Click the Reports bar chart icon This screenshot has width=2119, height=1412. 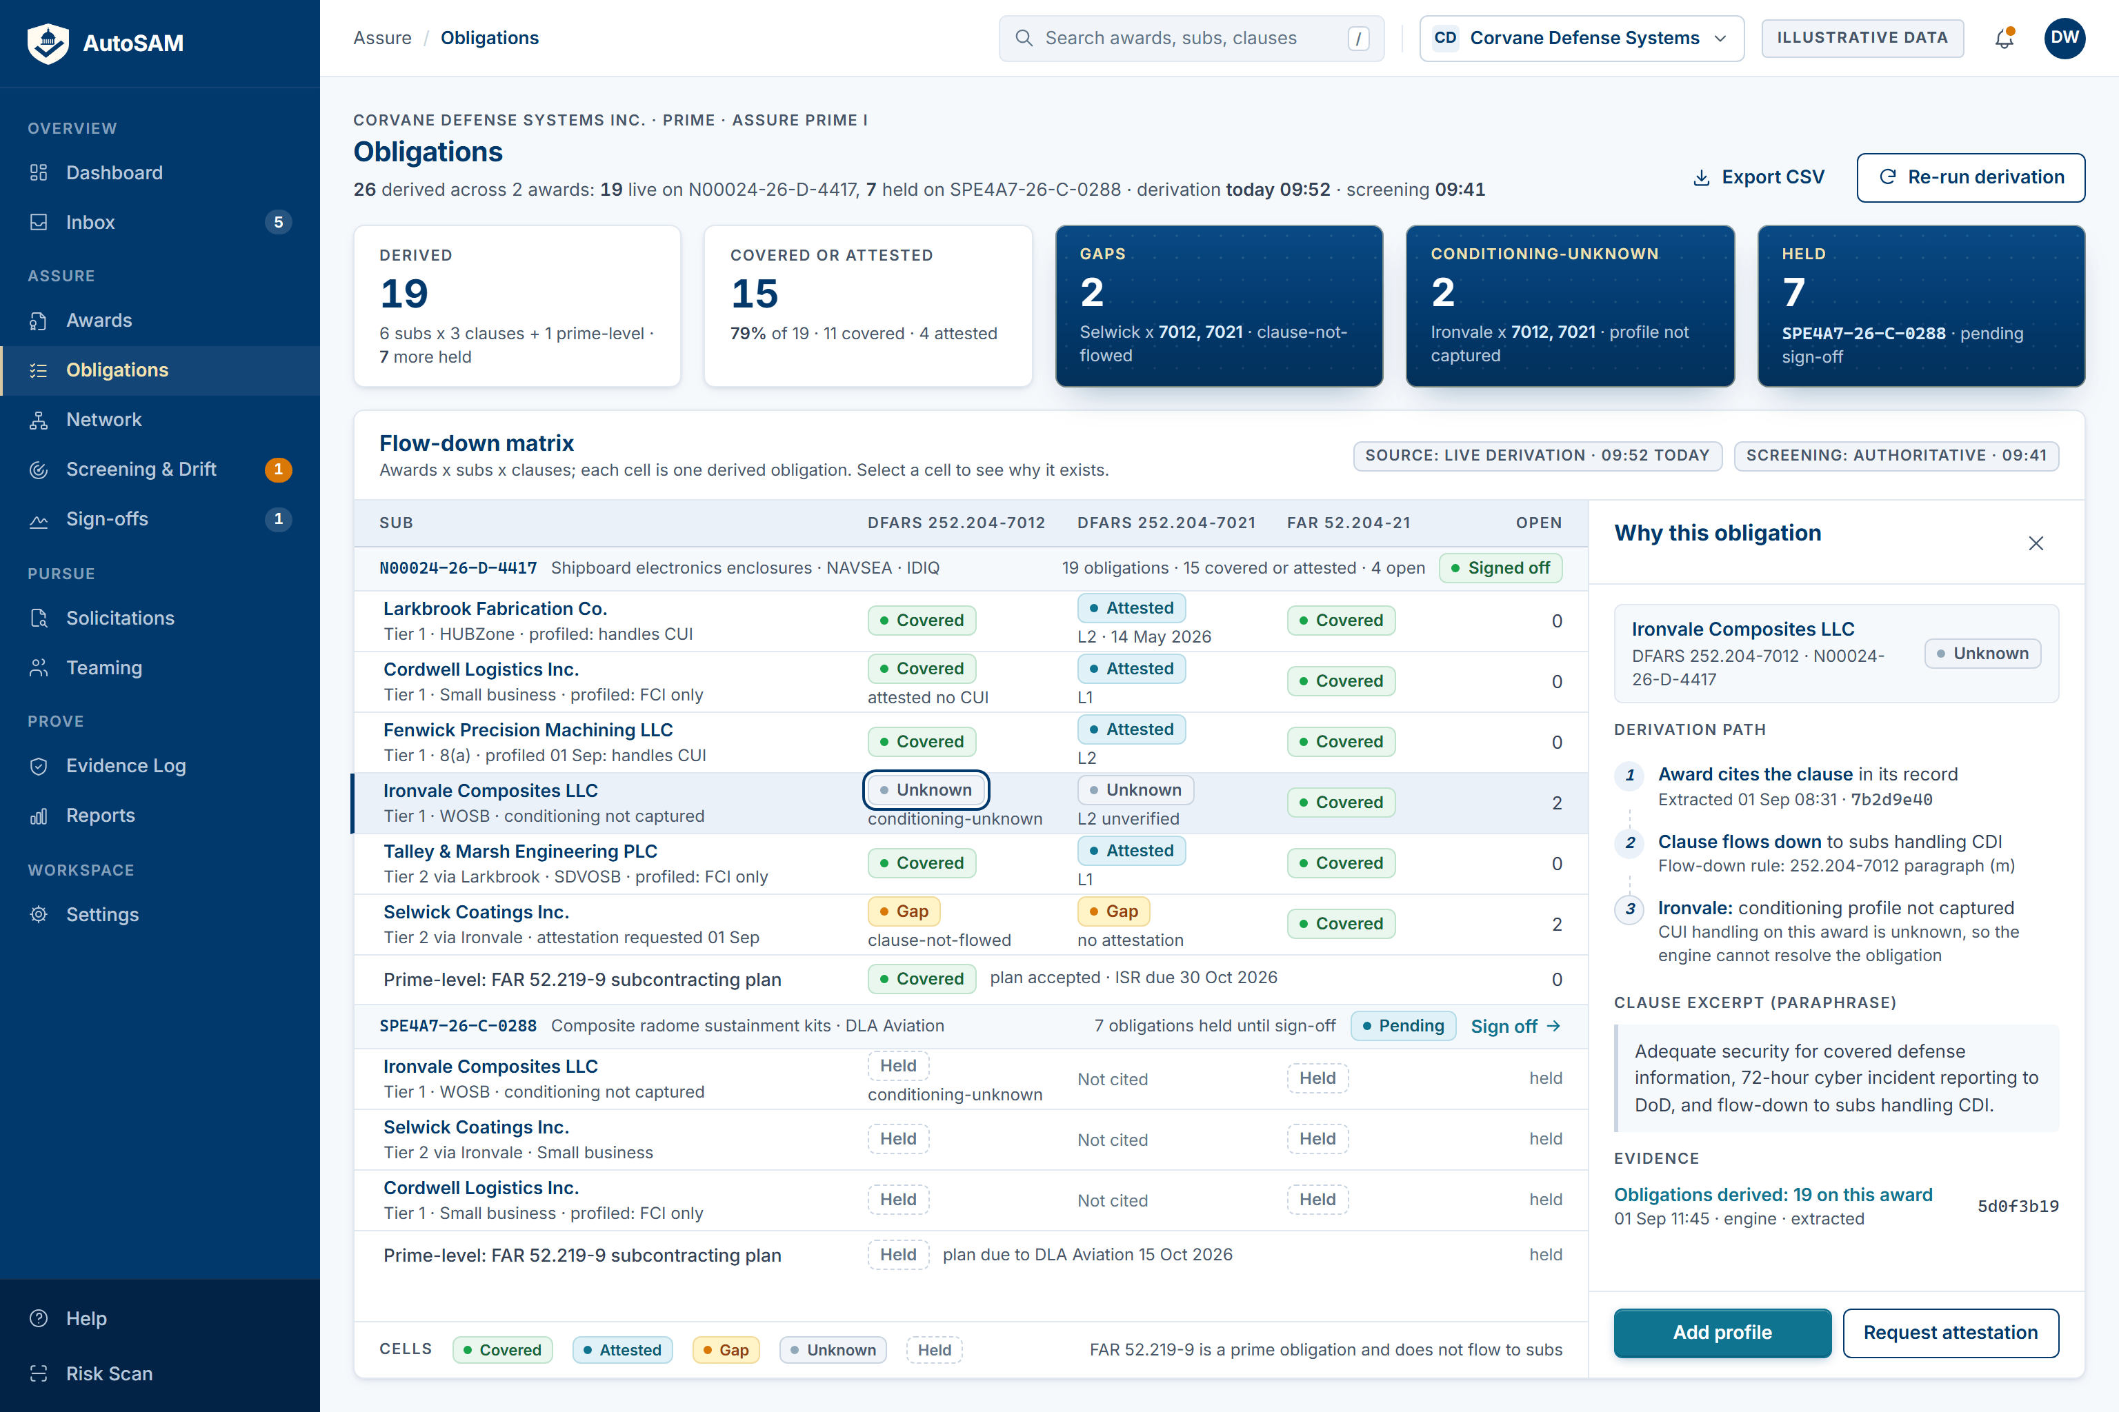tap(39, 816)
